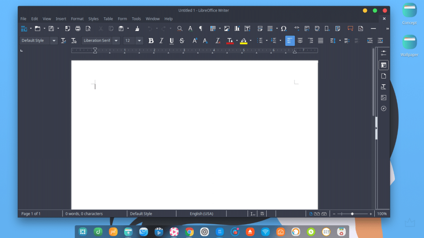
Task: Click the Clear Direct Formatting icon
Action: point(218,41)
